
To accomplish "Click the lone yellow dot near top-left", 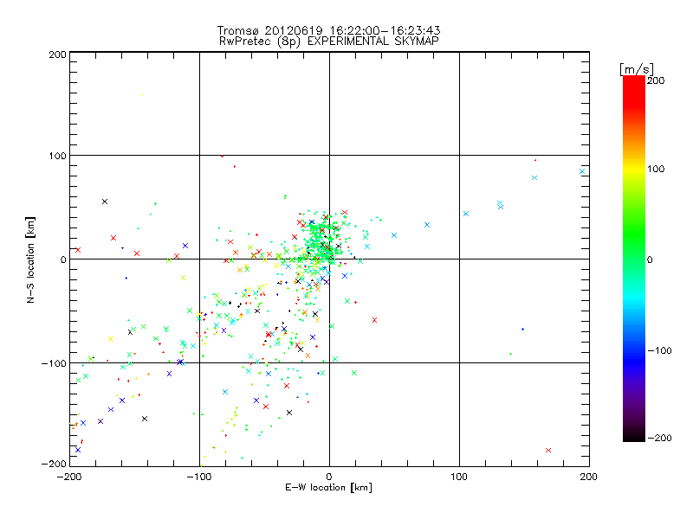I will point(141,94).
